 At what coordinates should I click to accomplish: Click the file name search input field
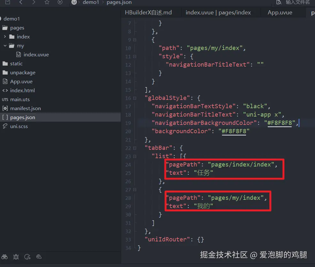coord(297,2)
